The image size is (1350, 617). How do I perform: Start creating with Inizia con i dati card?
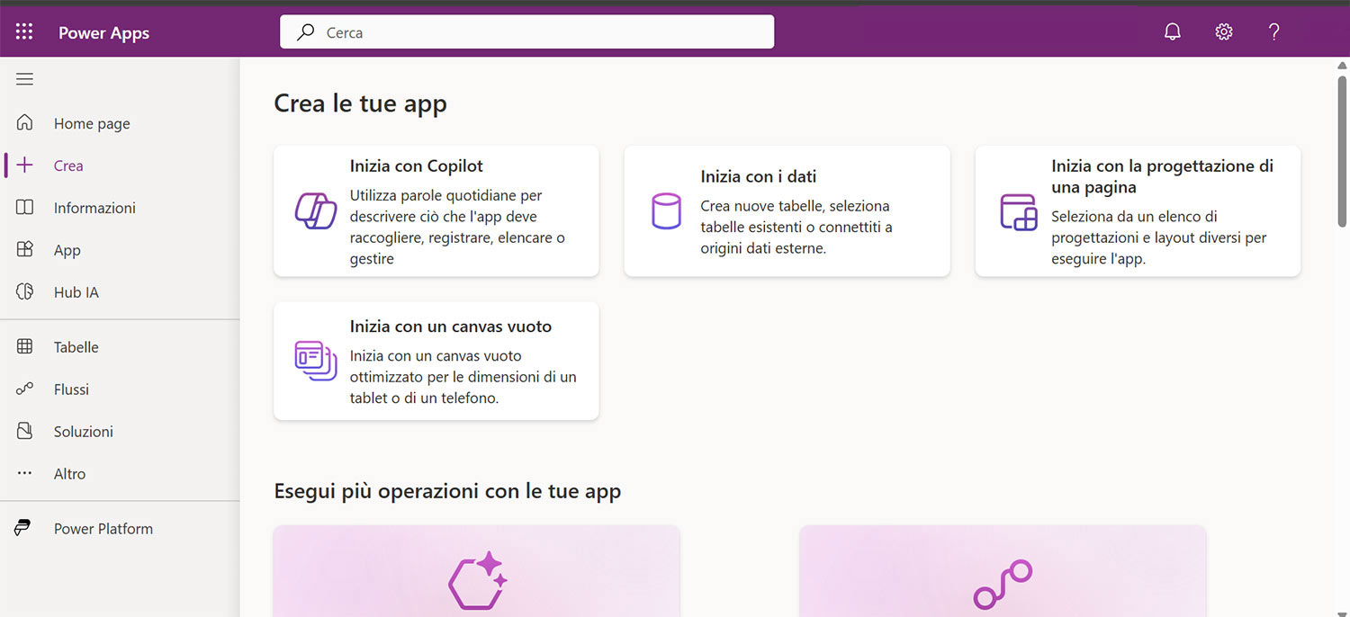click(x=787, y=211)
